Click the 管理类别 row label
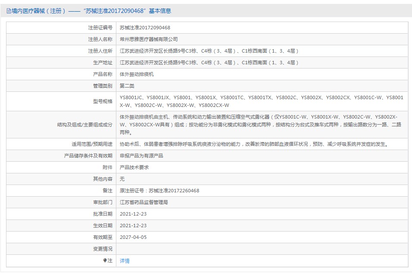Image resolution: width=412 pixels, height=279 pixels. tap(103, 86)
